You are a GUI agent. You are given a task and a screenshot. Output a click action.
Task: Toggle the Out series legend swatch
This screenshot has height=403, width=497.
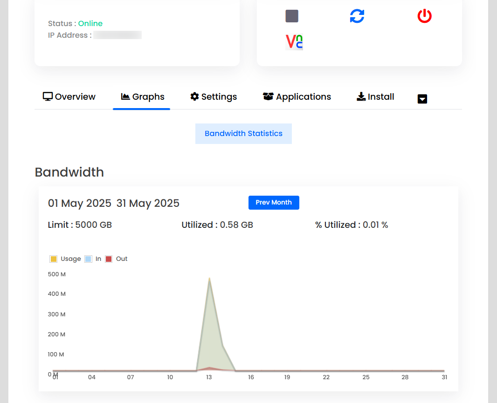click(x=109, y=259)
